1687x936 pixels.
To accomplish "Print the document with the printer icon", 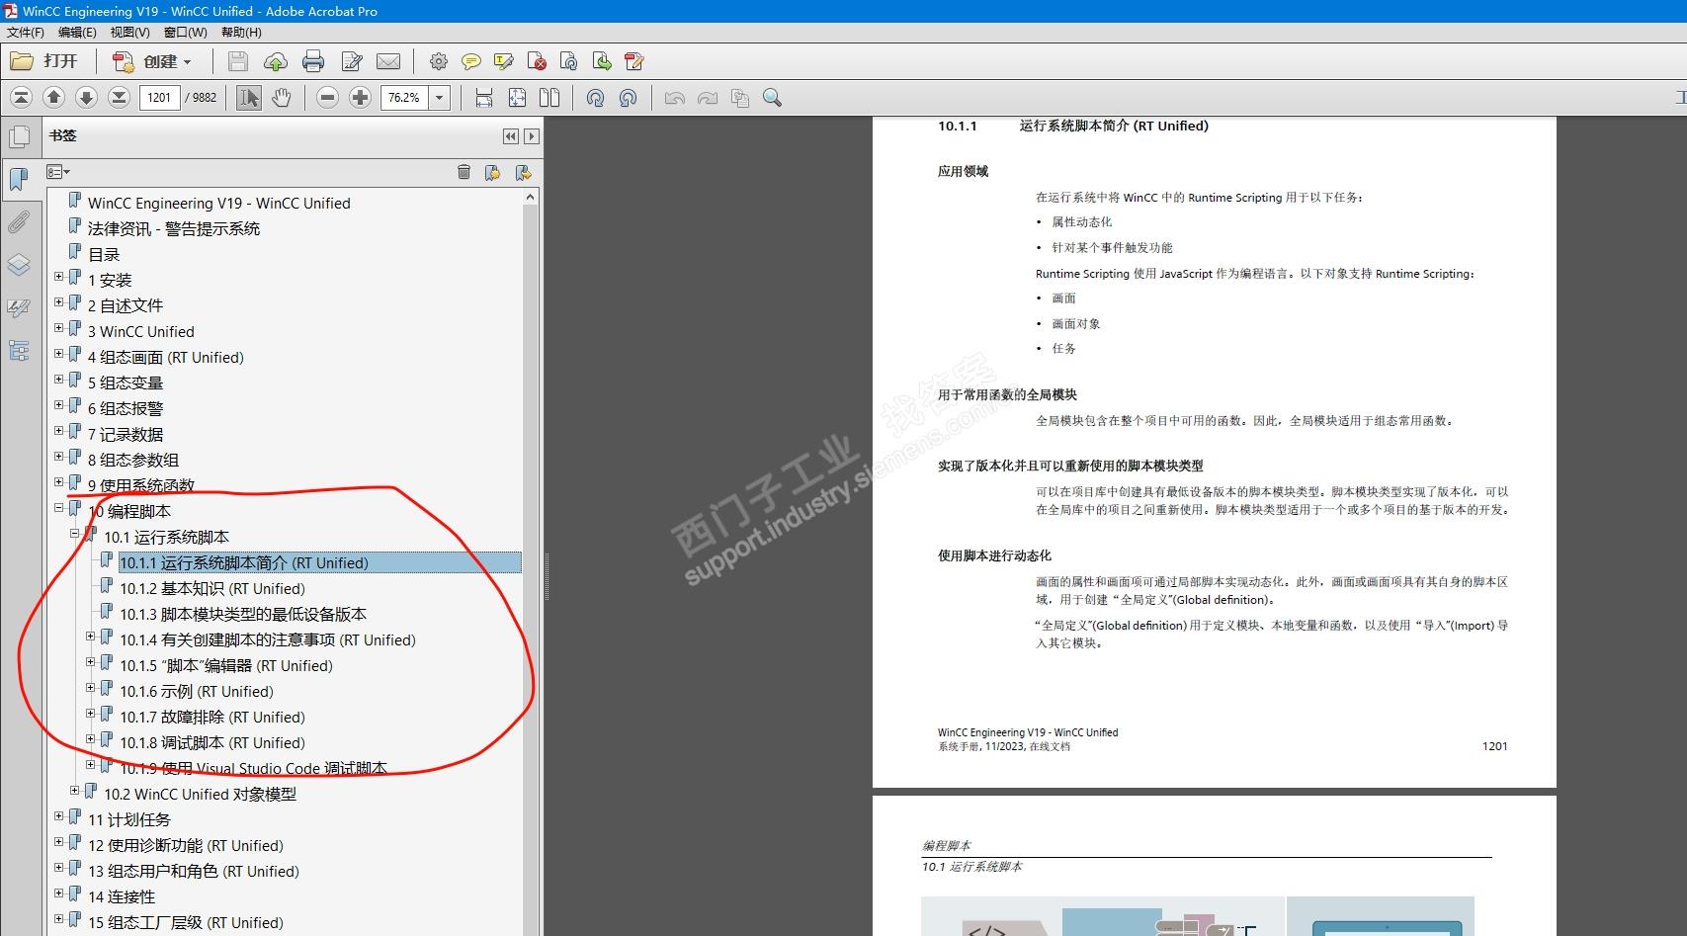I will coord(313,62).
